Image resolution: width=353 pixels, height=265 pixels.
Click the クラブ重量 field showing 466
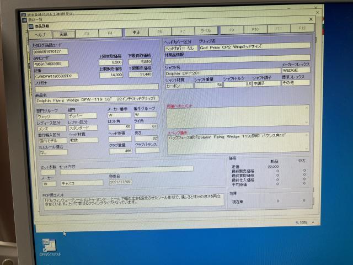coord(121,151)
